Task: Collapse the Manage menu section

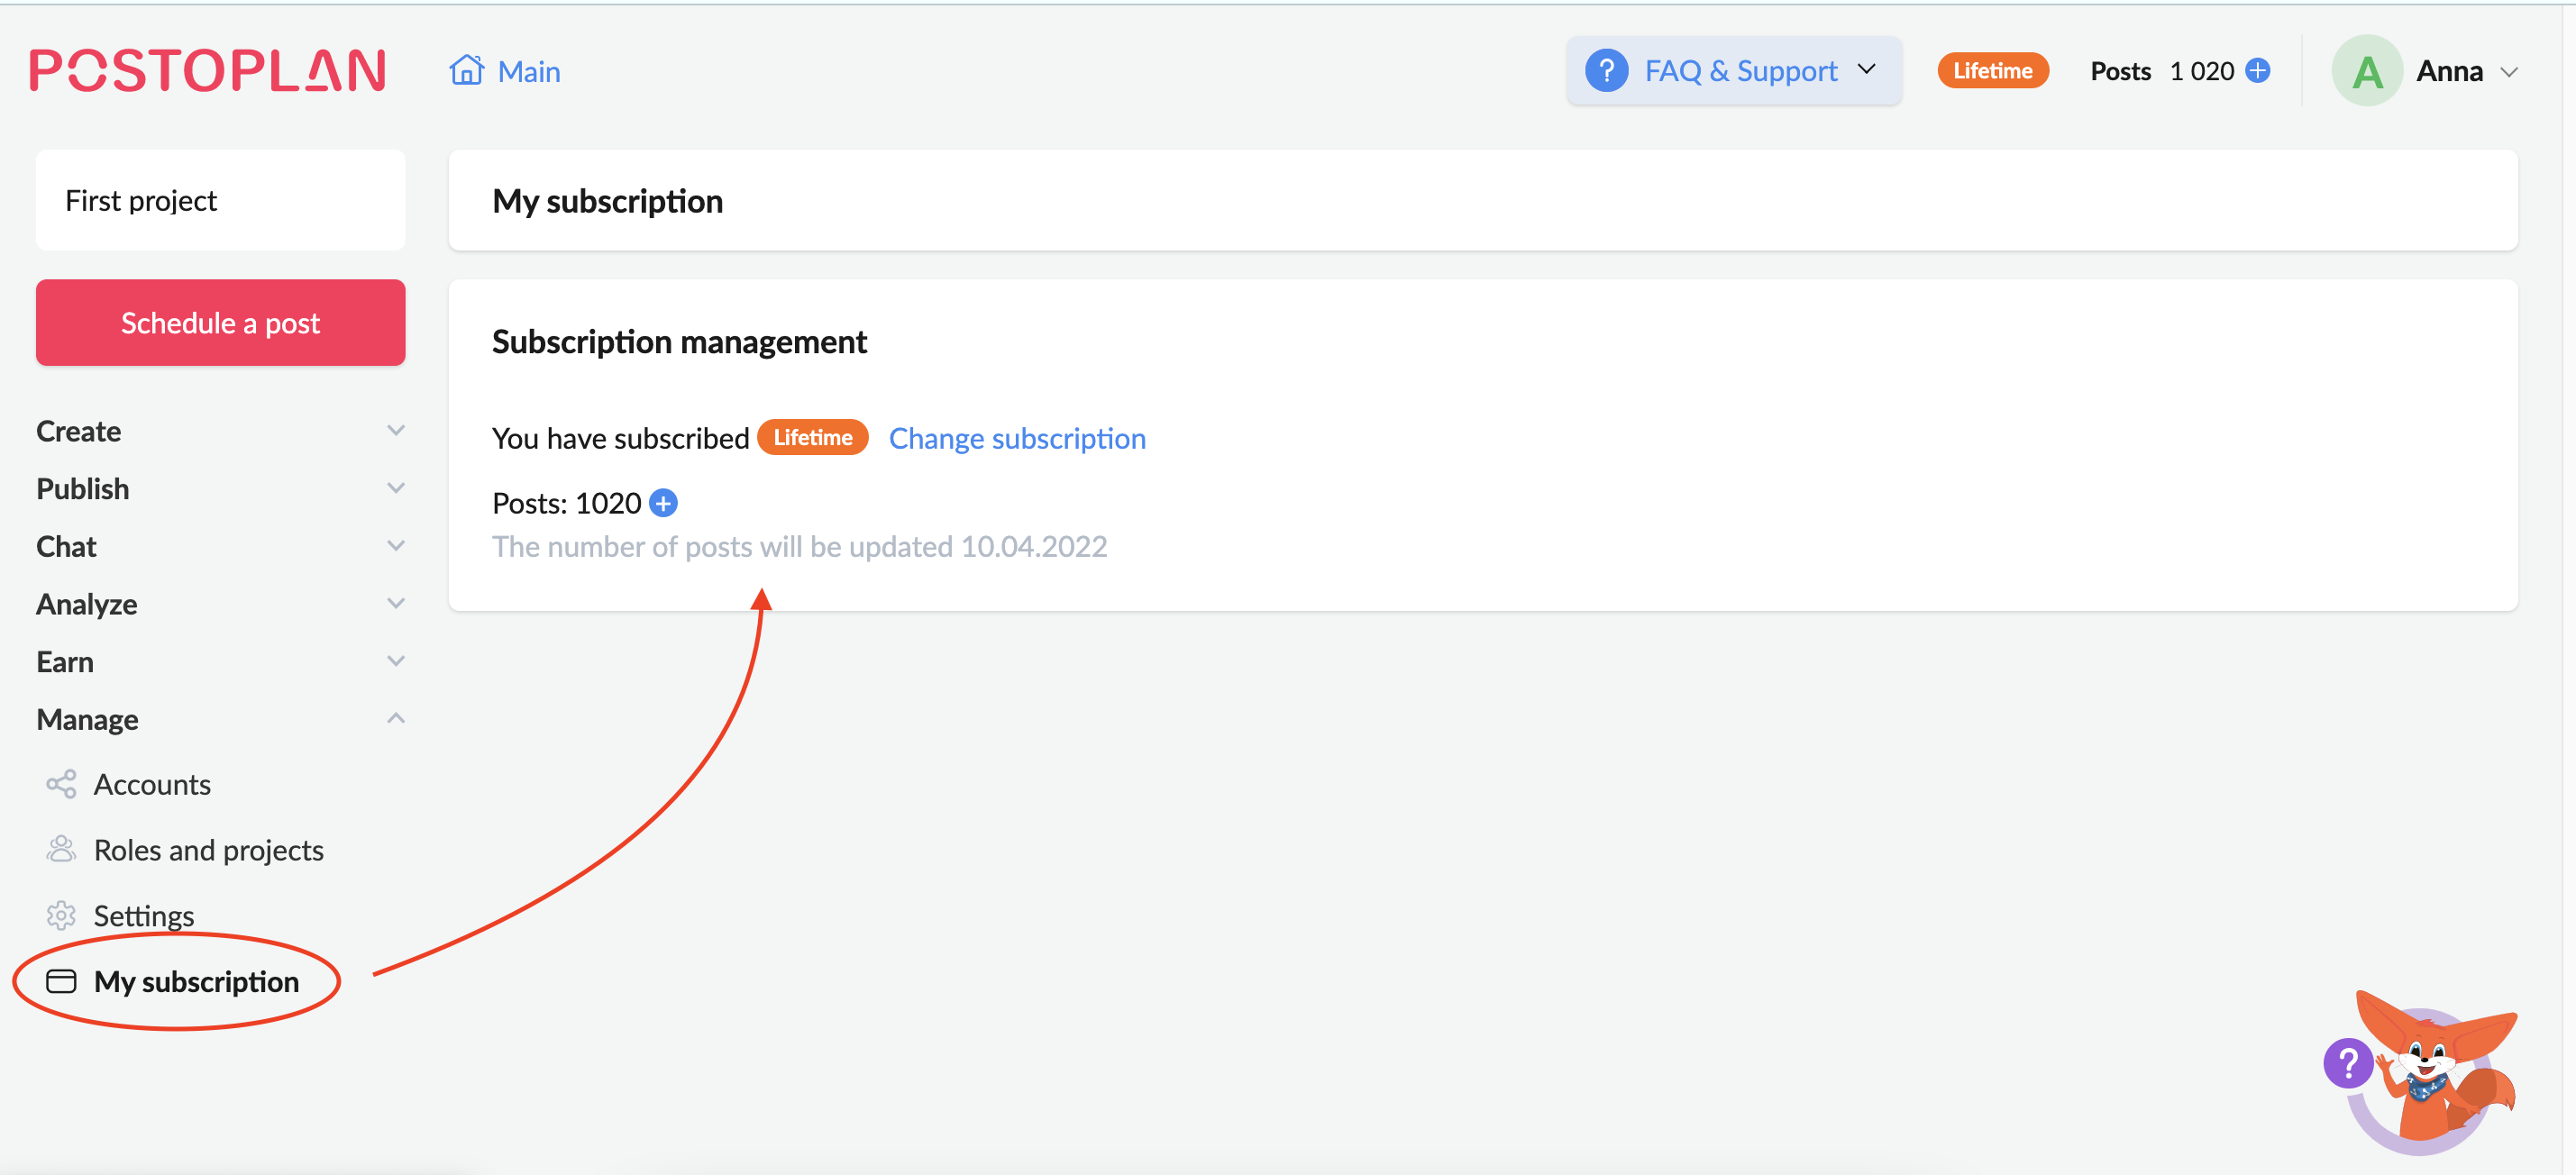Action: [220, 720]
